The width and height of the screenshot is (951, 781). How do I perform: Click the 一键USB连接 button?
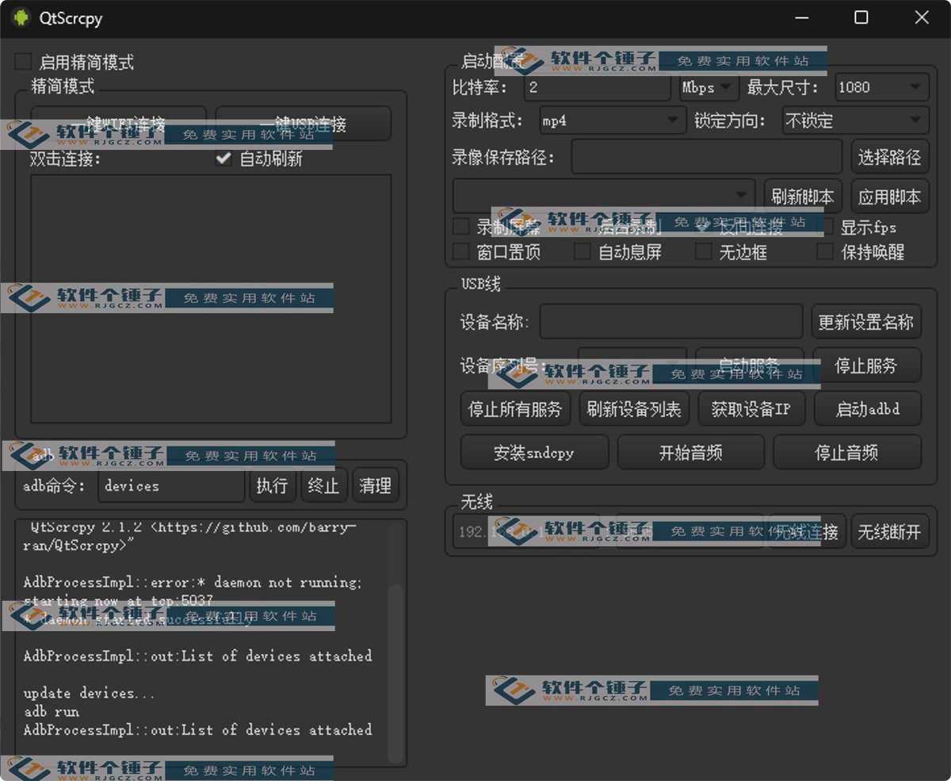(304, 124)
